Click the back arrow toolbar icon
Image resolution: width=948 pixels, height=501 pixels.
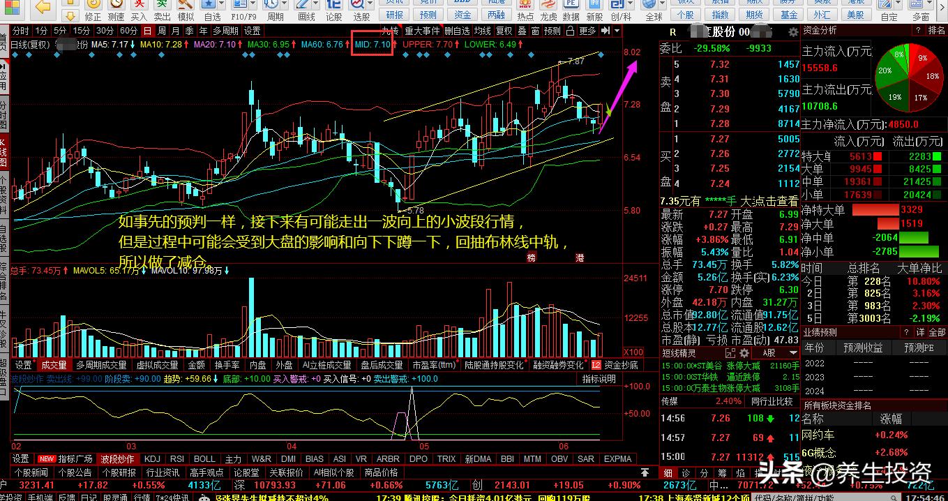pyautogui.click(x=43, y=6)
